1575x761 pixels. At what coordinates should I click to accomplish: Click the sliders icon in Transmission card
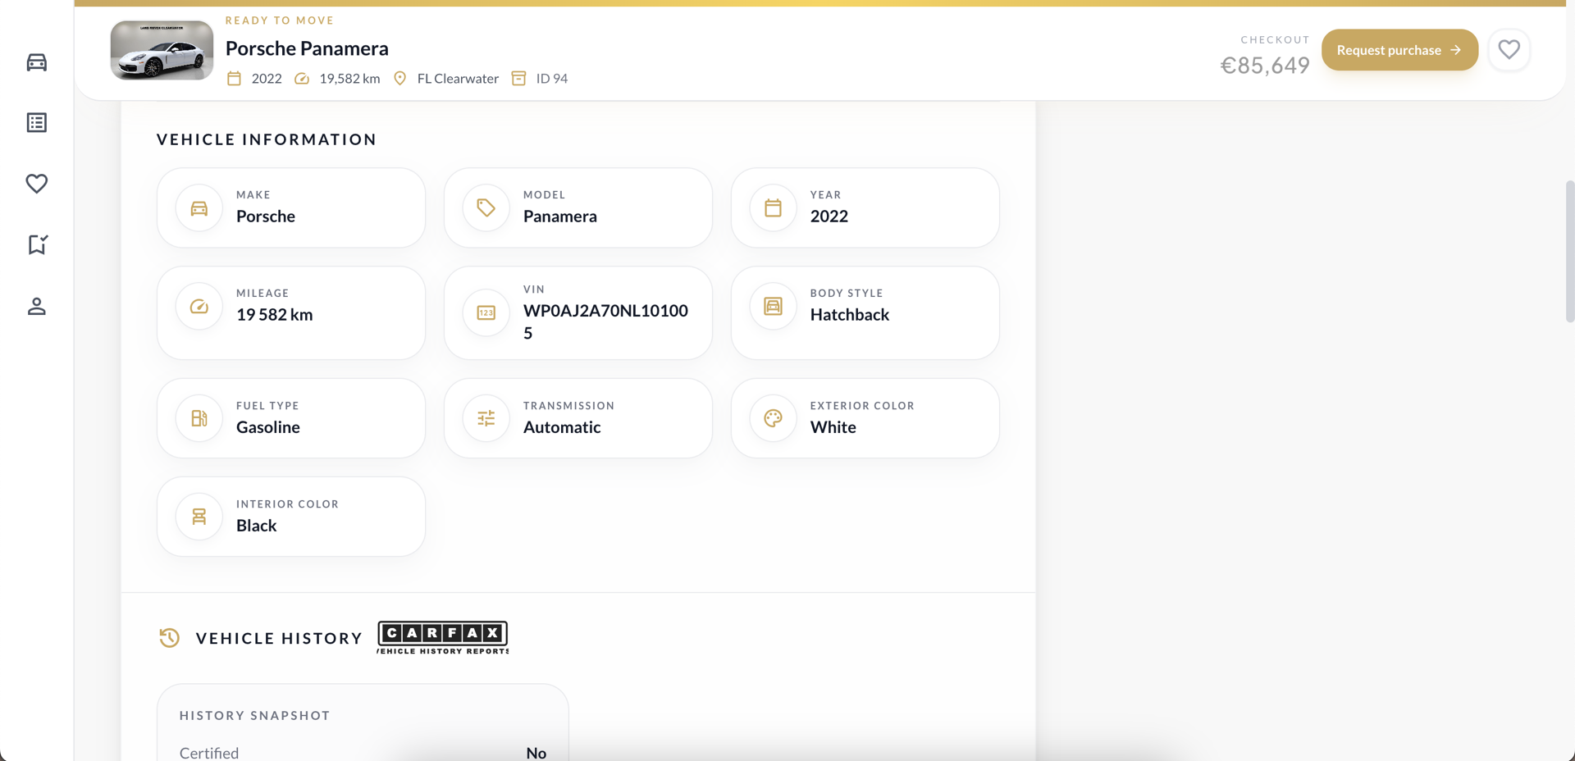486,418
